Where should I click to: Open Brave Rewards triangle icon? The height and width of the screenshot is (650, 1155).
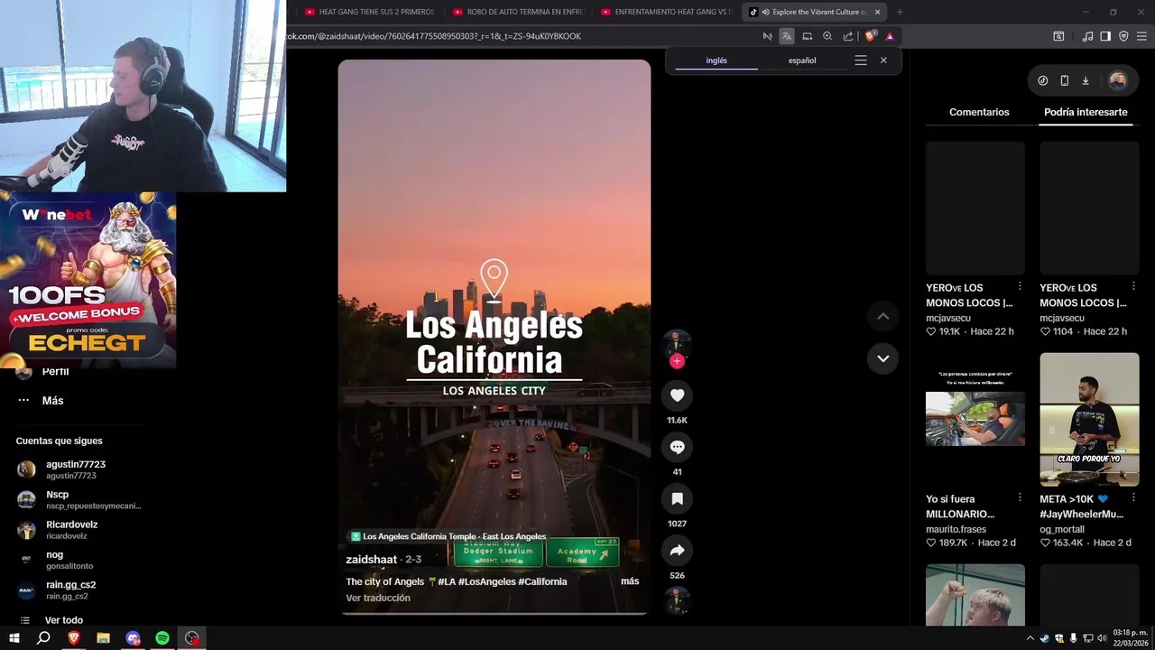tap(890, 36)
